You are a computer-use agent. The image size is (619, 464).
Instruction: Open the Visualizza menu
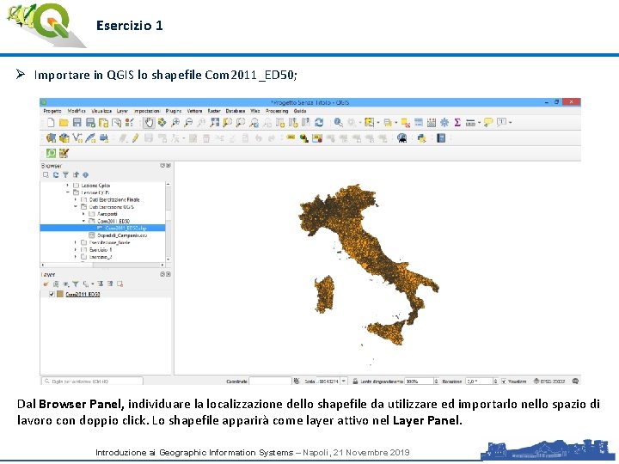click(101, 111)
